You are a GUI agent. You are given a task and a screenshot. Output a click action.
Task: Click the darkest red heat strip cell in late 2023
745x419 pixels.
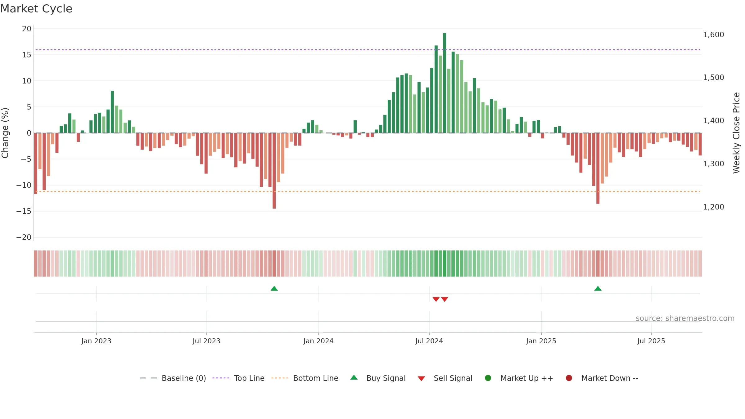coord(274,264)
